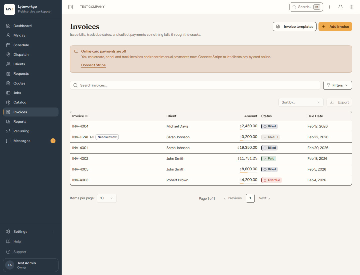Click the Previous page button

(233, 198)
